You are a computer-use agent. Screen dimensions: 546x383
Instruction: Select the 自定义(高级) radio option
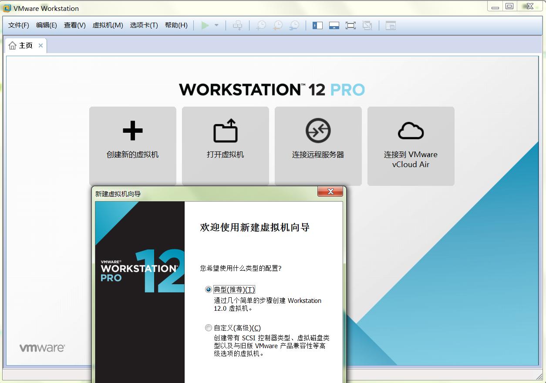point(209,328)
